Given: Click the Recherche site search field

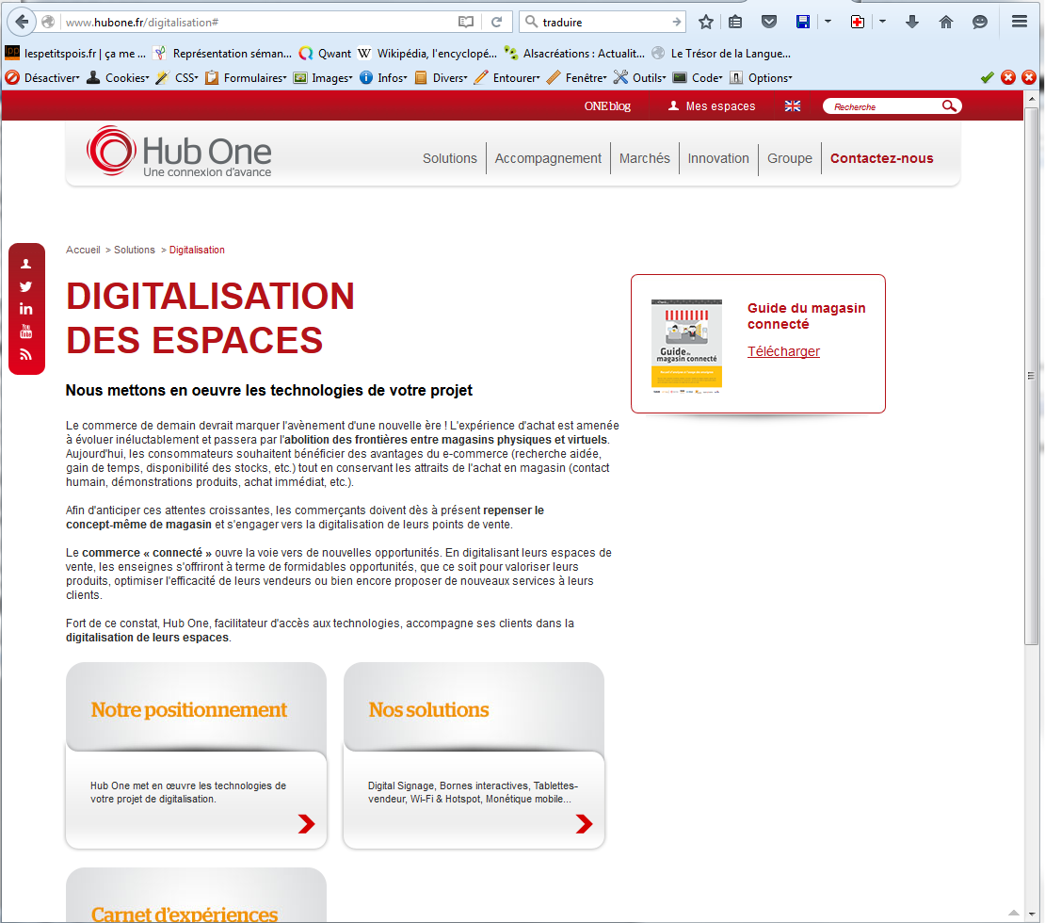Looking at the screenshot, I should point(885,106).
